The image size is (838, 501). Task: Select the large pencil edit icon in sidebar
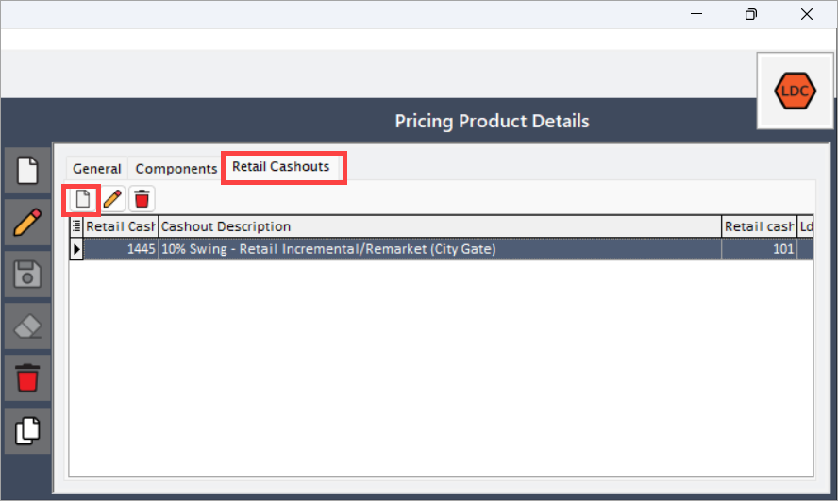27,222
